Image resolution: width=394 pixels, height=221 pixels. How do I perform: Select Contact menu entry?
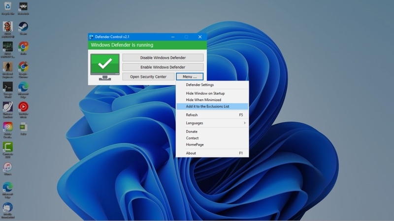click(x=212, y=138)
